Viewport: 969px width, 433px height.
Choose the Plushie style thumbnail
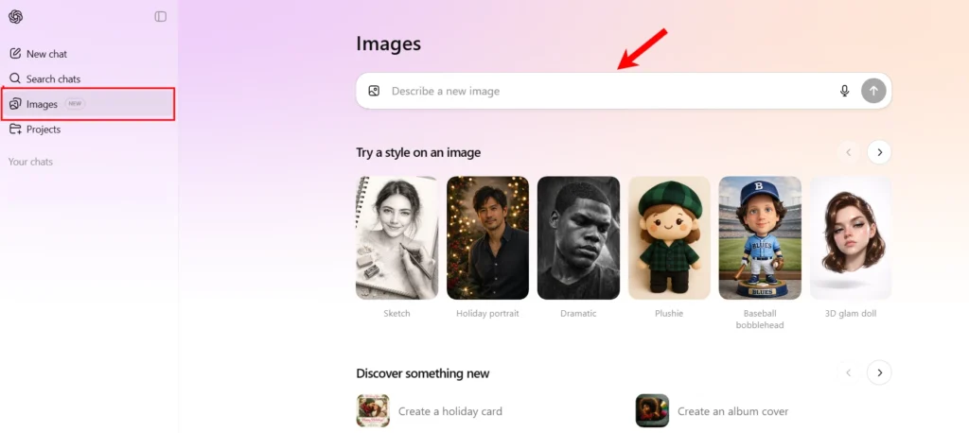669,238
